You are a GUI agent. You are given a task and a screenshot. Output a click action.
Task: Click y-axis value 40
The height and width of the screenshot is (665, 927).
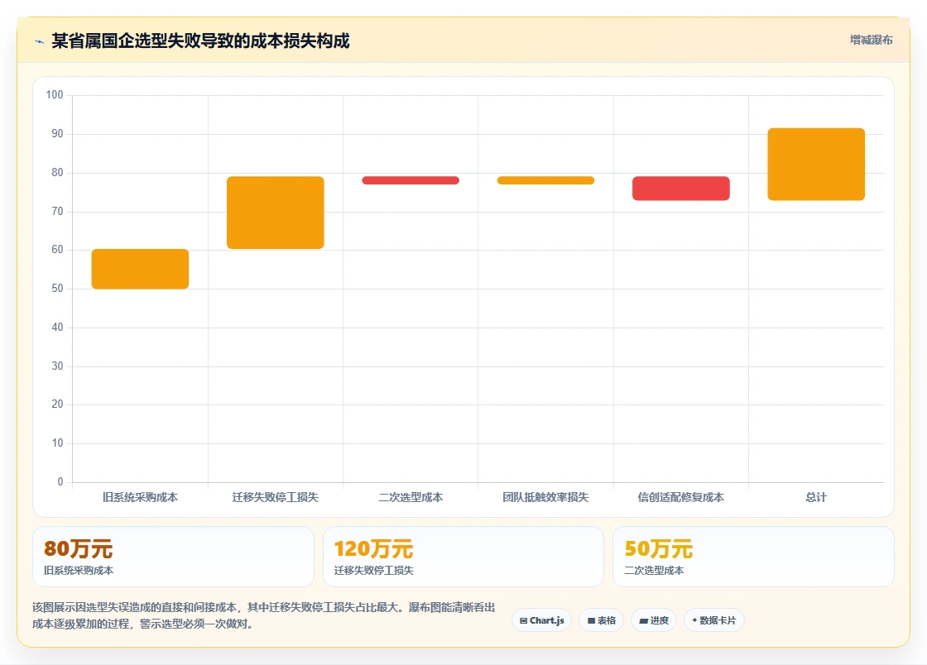coord(57,328)
